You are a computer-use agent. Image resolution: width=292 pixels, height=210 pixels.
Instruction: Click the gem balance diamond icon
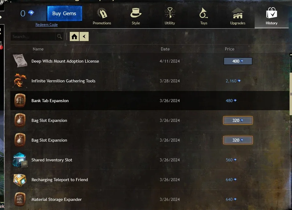[x=31, y=13]
